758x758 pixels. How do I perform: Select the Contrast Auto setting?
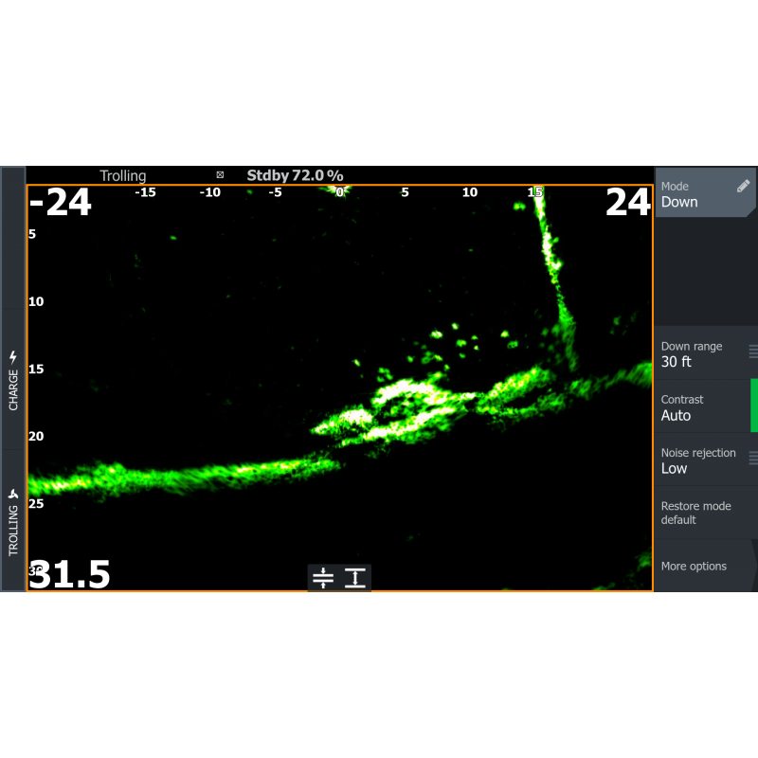pyautogui.click(x=701, y=407)
